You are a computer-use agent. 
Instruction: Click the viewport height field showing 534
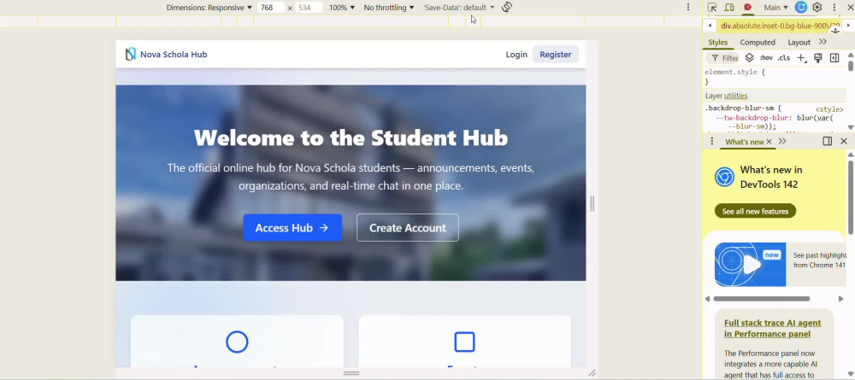pos(309,8)
